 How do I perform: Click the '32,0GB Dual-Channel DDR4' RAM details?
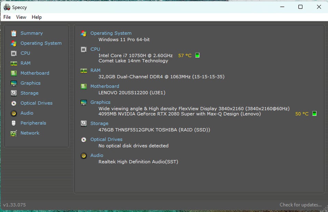[162, 77]
